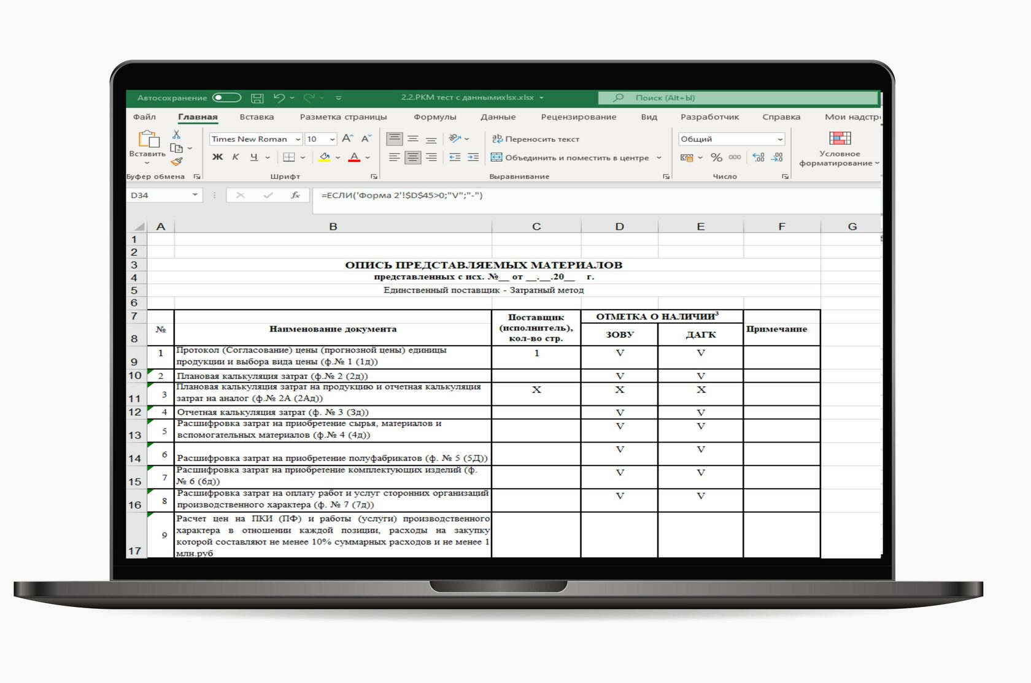Open the Разработчик tab
The image size is (1031, 683).
[x=709, y=117]
